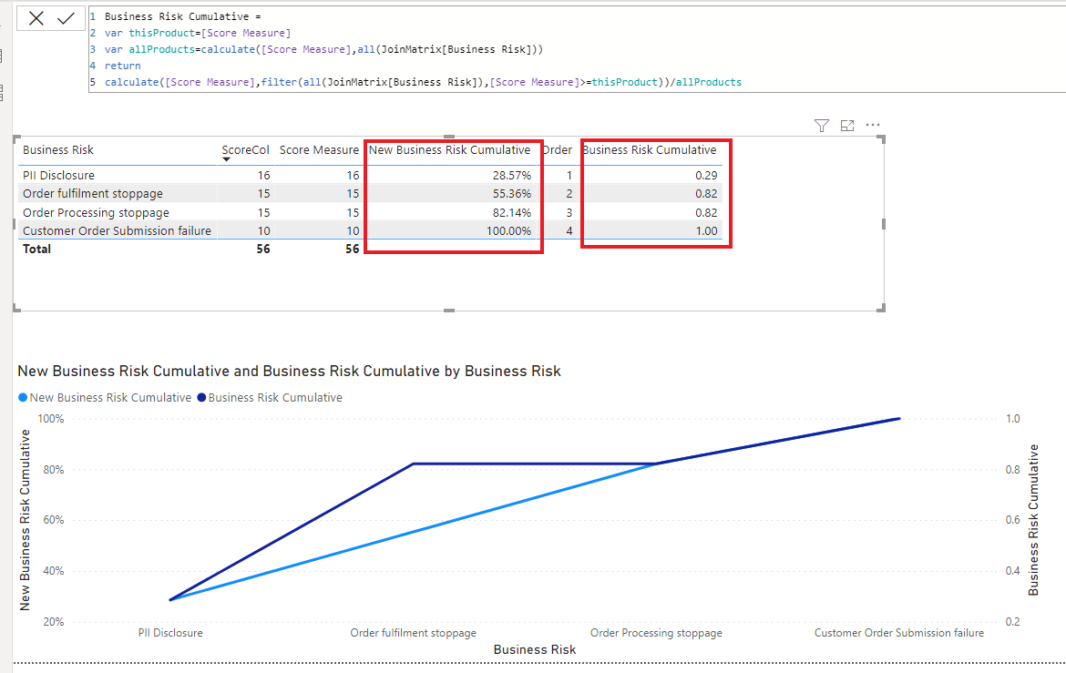Click Order fulfilment stoppage x-axis label

(x=414, y=633)
